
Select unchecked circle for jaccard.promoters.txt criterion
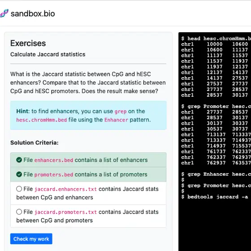19,212
